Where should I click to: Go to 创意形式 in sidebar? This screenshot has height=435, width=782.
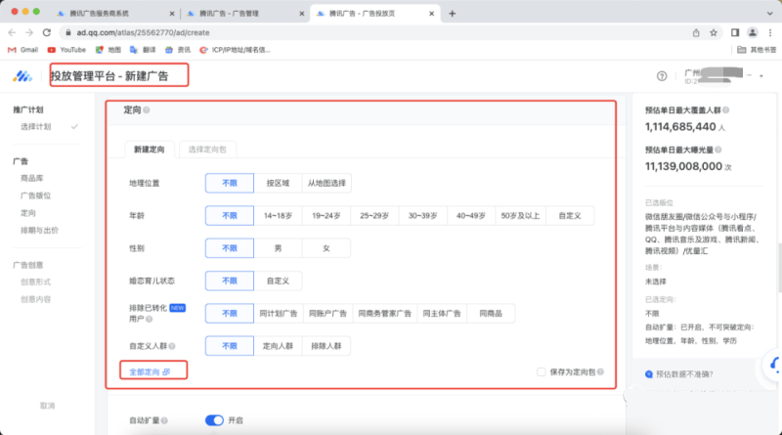pos(35,282)
